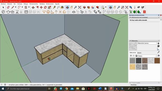Open the Rectangle tool dropdown arrow
Viewport: 162px width, 91px height.
click(29, 7)
